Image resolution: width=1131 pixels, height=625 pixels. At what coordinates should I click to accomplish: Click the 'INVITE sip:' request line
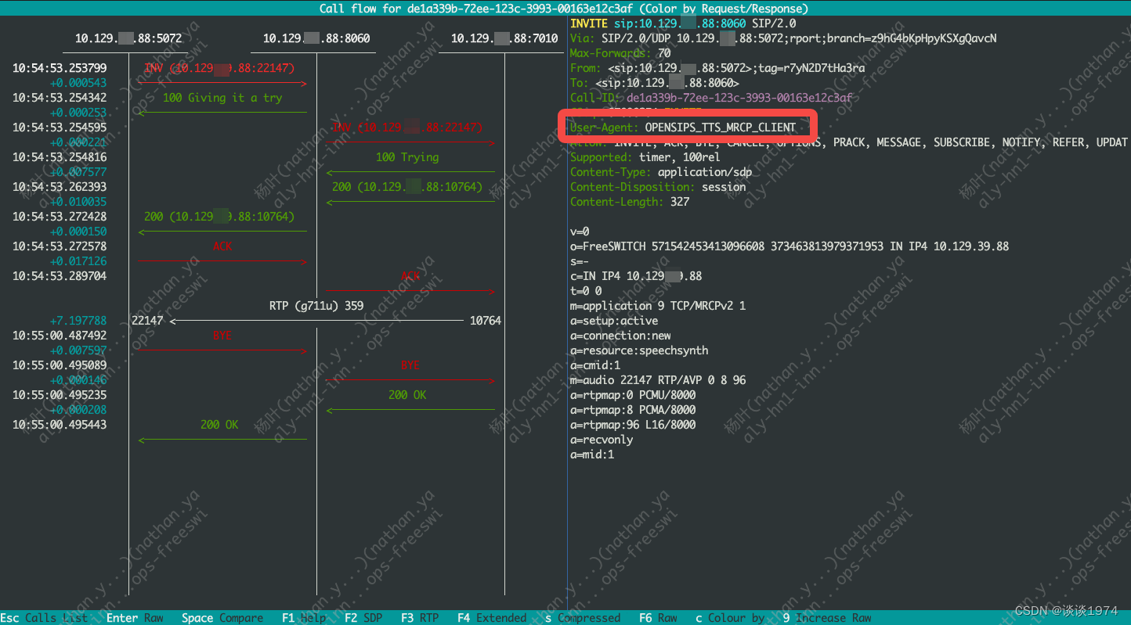(683, 23)
